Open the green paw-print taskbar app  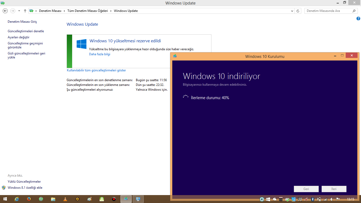pos(102,199)
